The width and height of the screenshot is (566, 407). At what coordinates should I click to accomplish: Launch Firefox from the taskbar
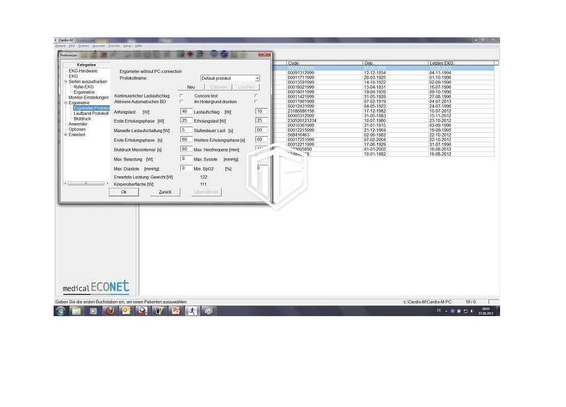[x=110, y=311]
